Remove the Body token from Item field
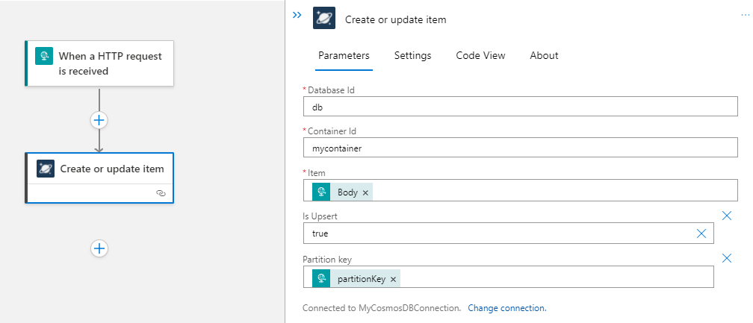Viewport: 753px width, 323px height. [x=365, y=192]
